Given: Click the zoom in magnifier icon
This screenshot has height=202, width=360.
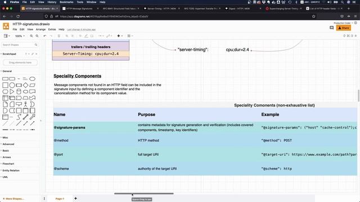Looking at the screenshot, I should (x=31, y=36).
